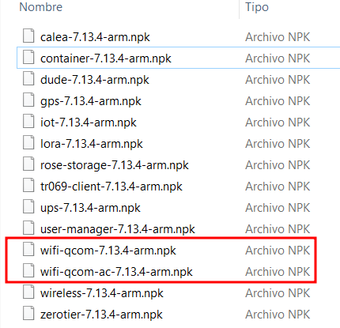Click the Archivo NPK type of calea file
Viewport: 340px width, 328px height.
pos(278,37)
